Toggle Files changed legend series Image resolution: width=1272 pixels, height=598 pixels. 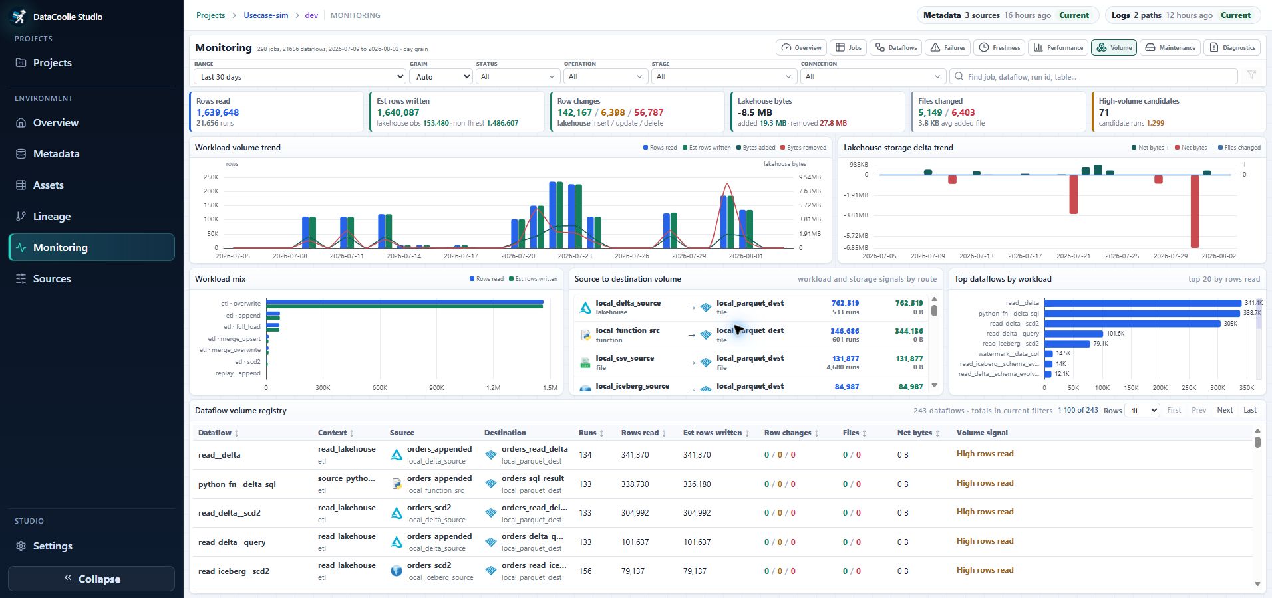(x=1239, y=148)
